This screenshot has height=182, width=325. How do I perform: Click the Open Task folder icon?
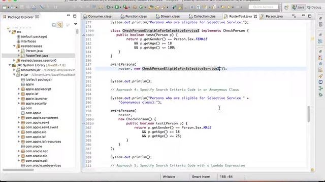(x=157, y=8)
